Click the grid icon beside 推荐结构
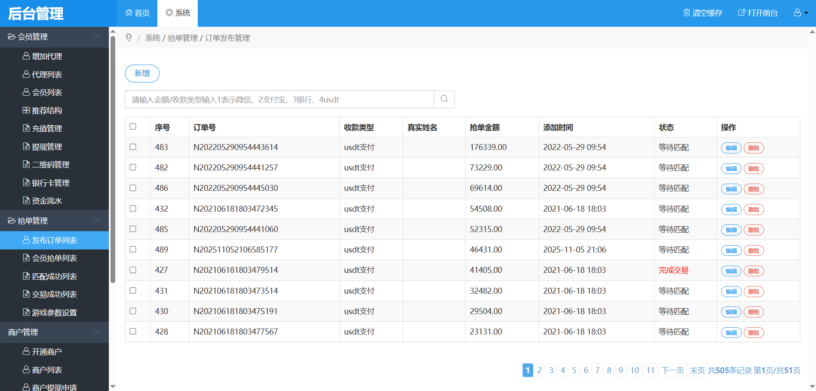 pos(26,110)
